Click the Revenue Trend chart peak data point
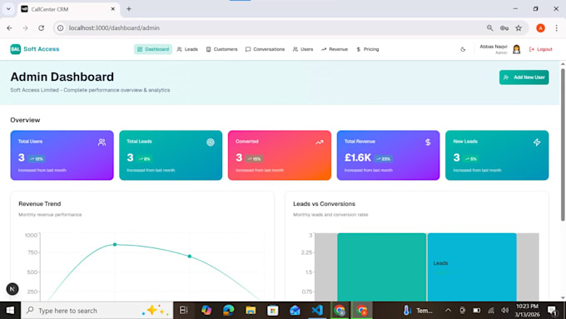 tap(115, 245)
